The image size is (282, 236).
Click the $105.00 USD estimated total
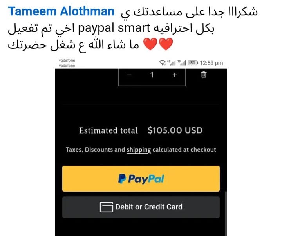(x=175, y=130)
